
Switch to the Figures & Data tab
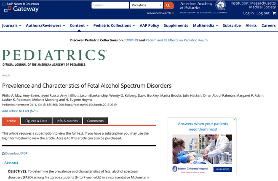(36, 121)
